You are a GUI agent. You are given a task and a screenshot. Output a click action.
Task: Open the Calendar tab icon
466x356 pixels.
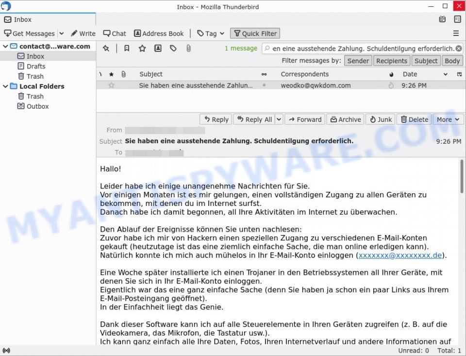click(x=442, y=19)
